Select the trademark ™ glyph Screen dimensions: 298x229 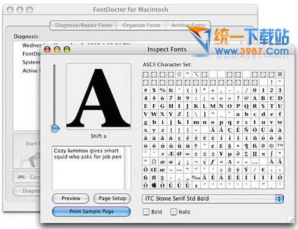(280, 146)
